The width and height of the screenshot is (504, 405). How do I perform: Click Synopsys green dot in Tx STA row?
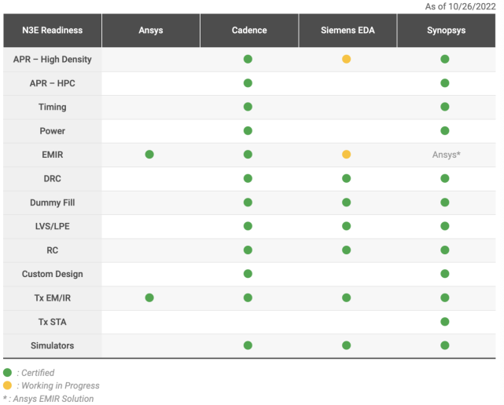(x=444, y=322)
